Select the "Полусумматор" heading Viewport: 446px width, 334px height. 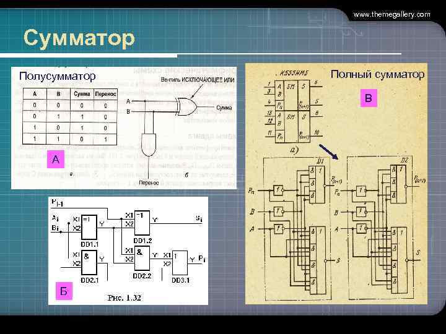[57, 76]
